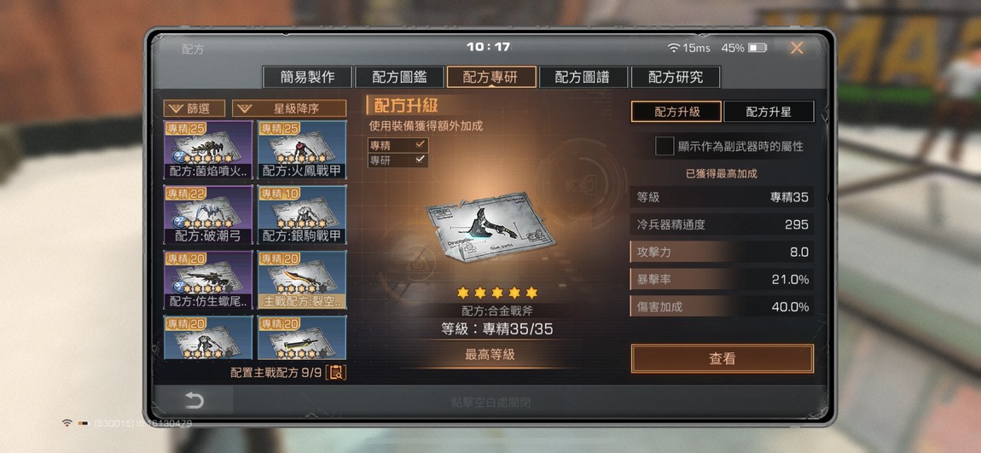Select the 配方:火鳳戰甲 recipe card
Image resolution: width=981 pixels, height=453 pixels.
pos(302,149)
